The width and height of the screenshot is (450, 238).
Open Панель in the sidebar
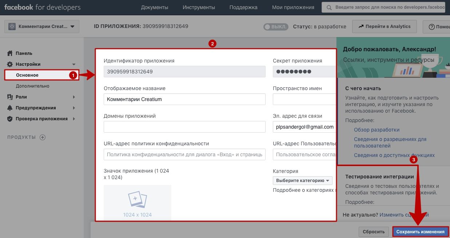(24, 53)
